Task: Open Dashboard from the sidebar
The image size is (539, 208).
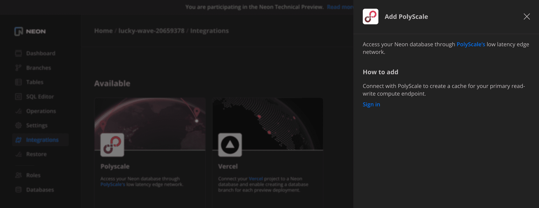Action: 41,53
